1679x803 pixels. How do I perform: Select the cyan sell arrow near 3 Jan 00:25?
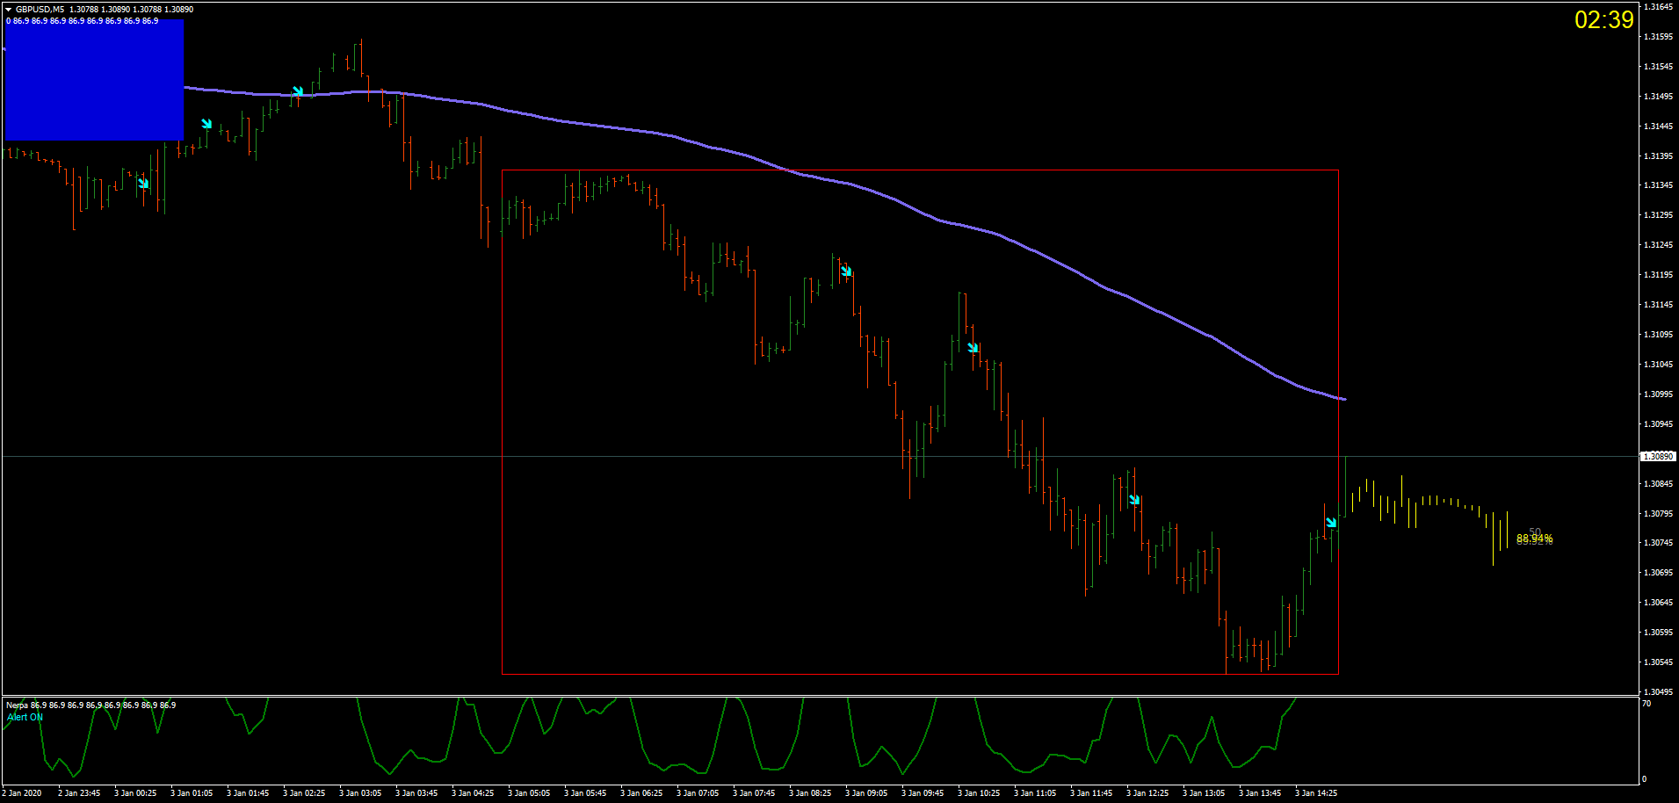click(143, 184)
